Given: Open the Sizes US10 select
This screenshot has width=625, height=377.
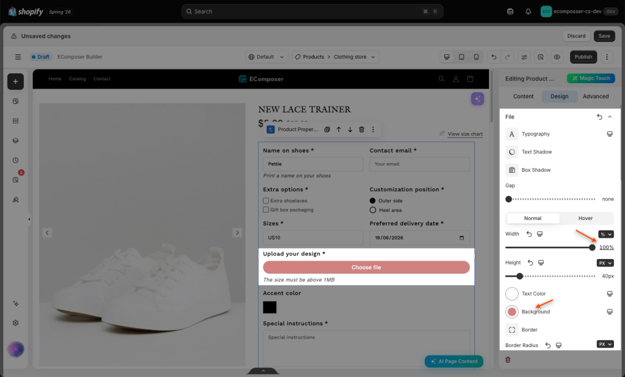Looking at the screenshot, I should (x=313, y=238).
